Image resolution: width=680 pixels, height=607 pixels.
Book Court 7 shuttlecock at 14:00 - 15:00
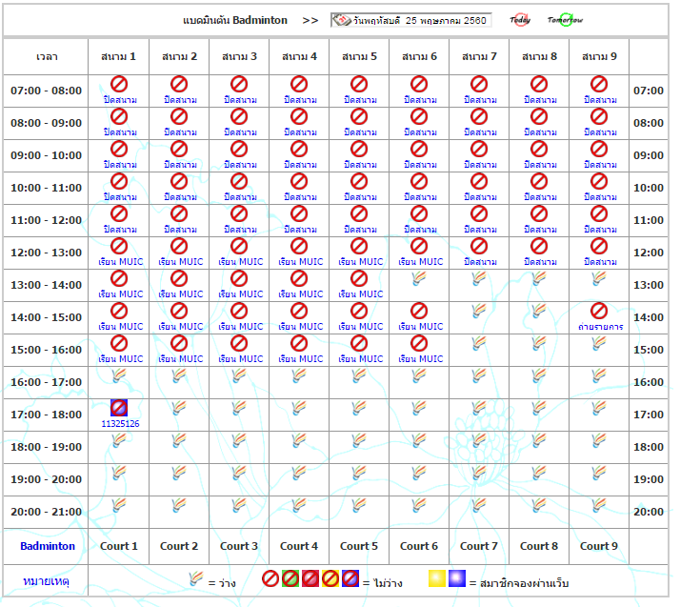pos(479,311)
